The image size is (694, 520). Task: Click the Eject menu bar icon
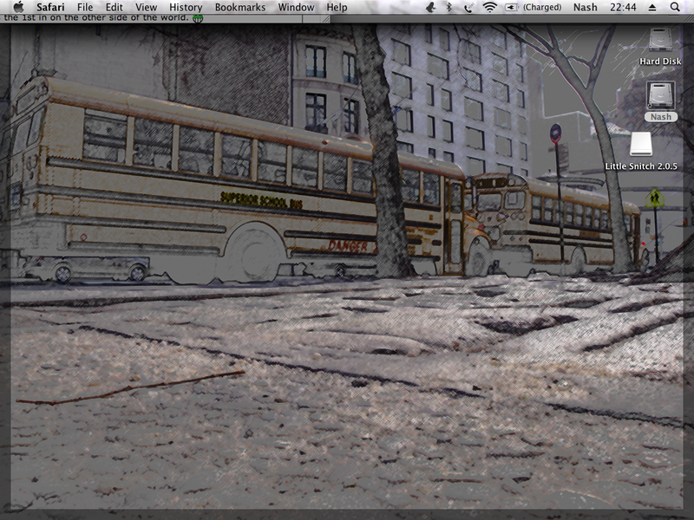(652, 7)
